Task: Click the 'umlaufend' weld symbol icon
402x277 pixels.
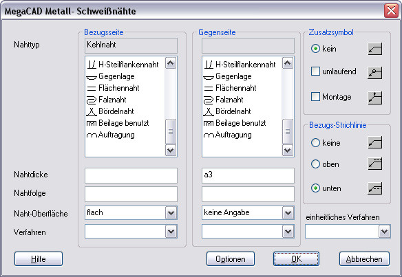Action: tap(375, 73)
